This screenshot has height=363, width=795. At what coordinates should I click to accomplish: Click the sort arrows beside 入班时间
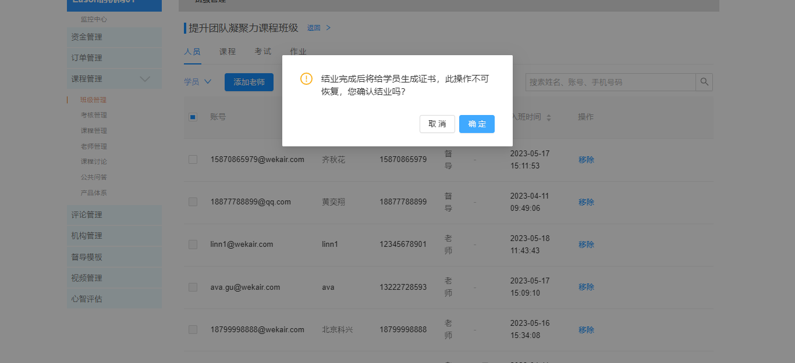coord(549,117)
